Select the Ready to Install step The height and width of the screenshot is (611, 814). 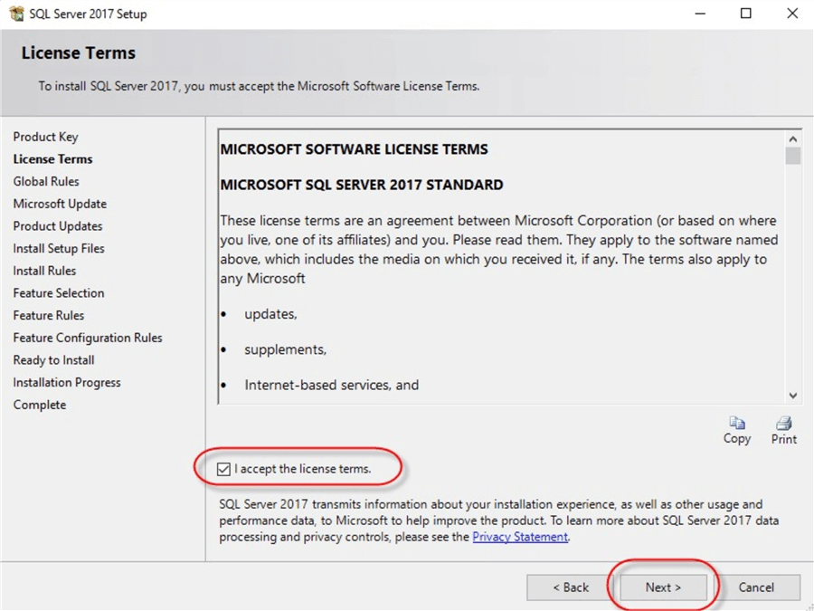pyautogui.click(x=53, y=360)
